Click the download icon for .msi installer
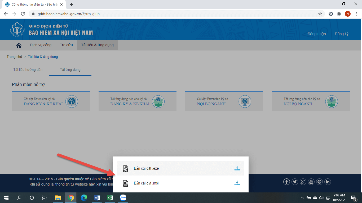This screenshot has width=362, height=203. point(237,183)
